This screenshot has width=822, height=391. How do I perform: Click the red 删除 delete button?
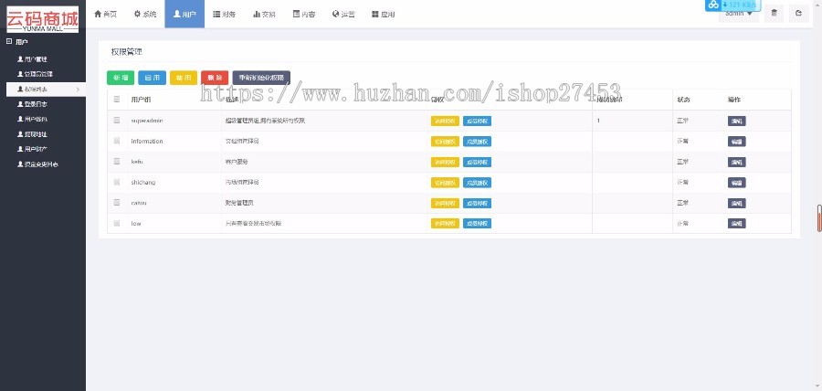(215, 78)
